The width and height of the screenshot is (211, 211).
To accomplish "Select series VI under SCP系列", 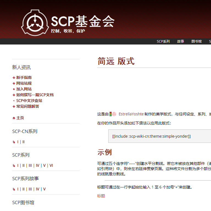I will point(51,165).
